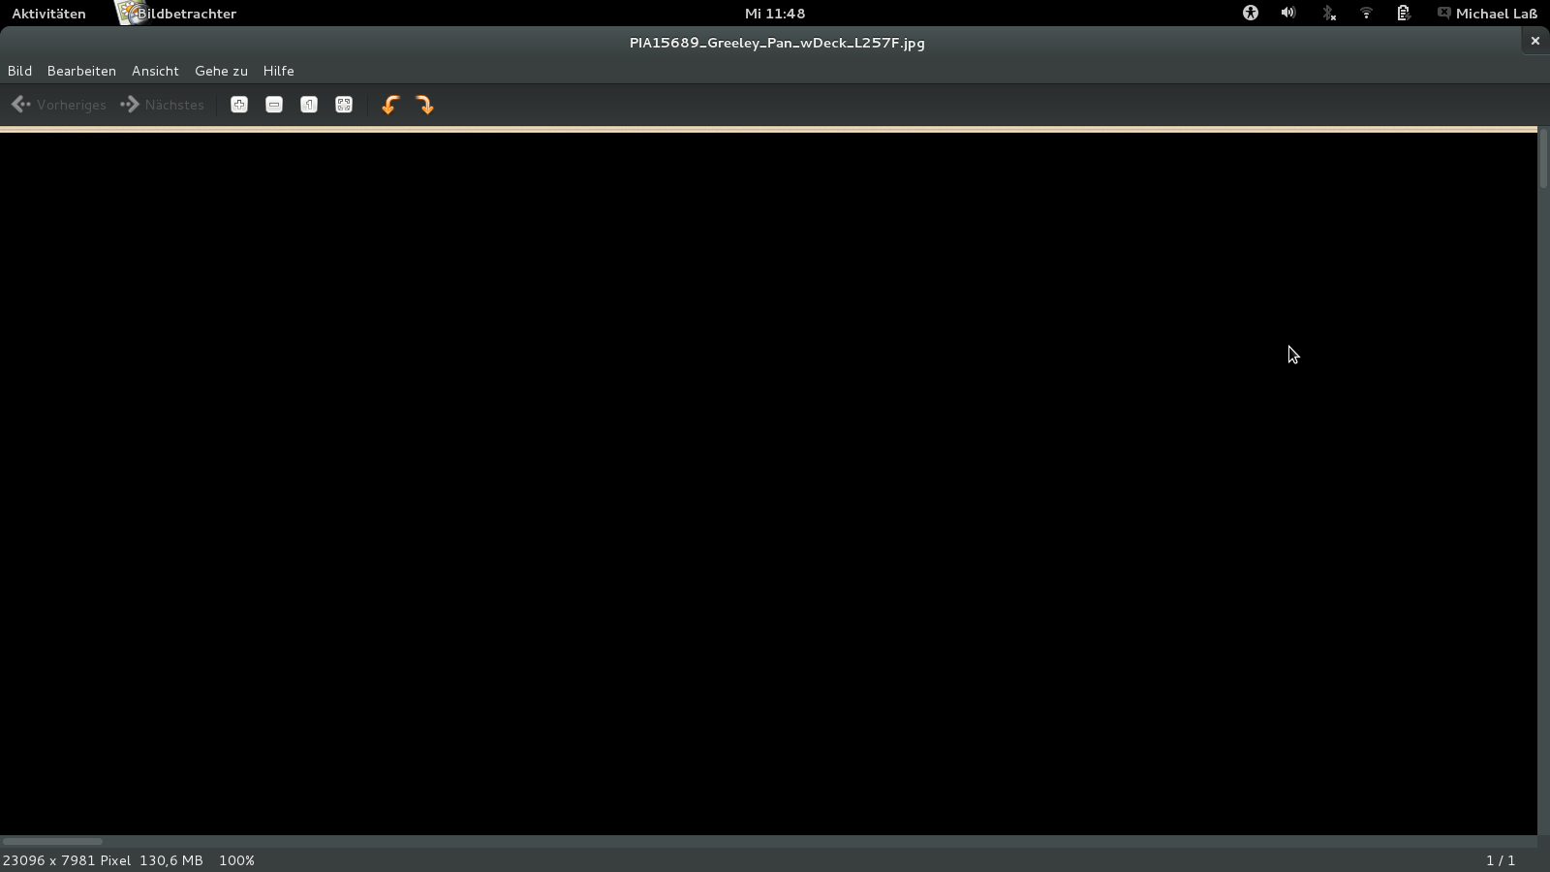Expand the Gehe zu menu
The image size is (1550, 872).
pos(221,71)
